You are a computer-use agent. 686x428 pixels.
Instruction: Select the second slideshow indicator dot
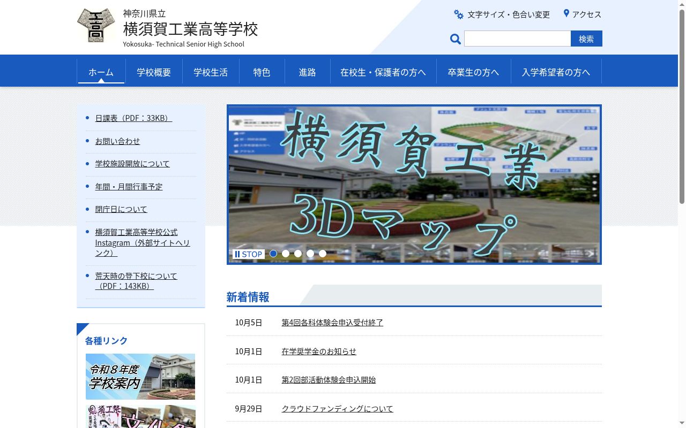pos(286,254)
